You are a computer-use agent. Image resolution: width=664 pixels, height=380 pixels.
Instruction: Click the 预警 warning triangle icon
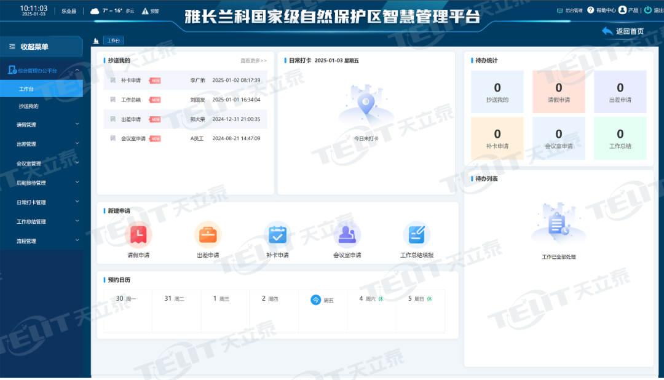click(145, 11)
